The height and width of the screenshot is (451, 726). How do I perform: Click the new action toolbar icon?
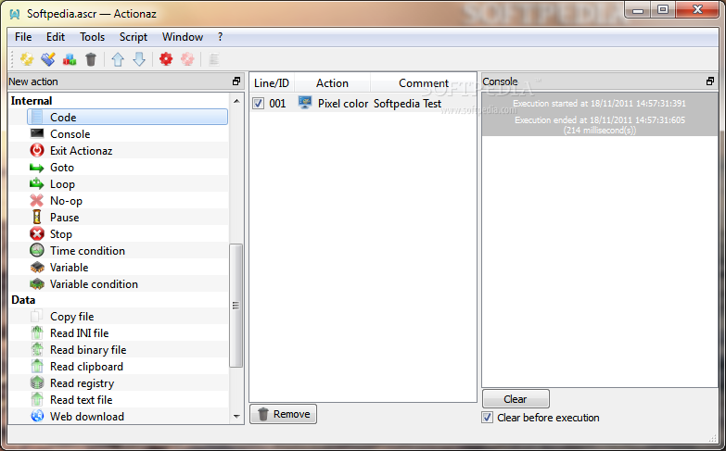(x=27, y=58)
